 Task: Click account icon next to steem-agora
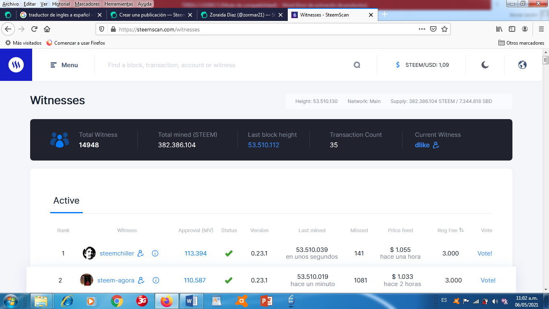coord(141,280)
